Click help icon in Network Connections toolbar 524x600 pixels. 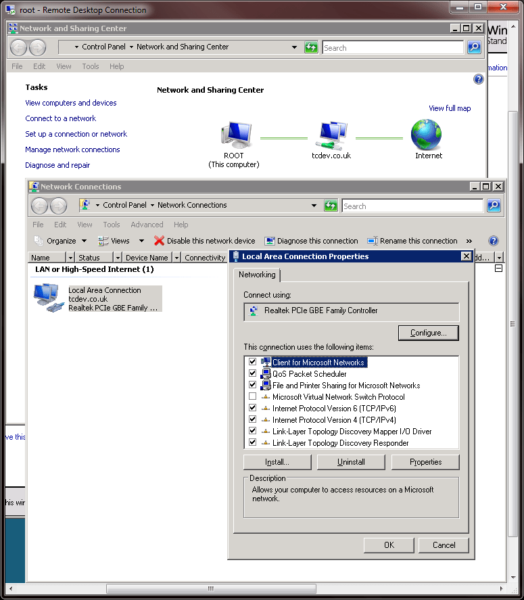click(494, 241)
